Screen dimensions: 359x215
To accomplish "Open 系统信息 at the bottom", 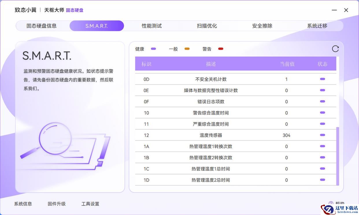I will [x=23, y=204].
